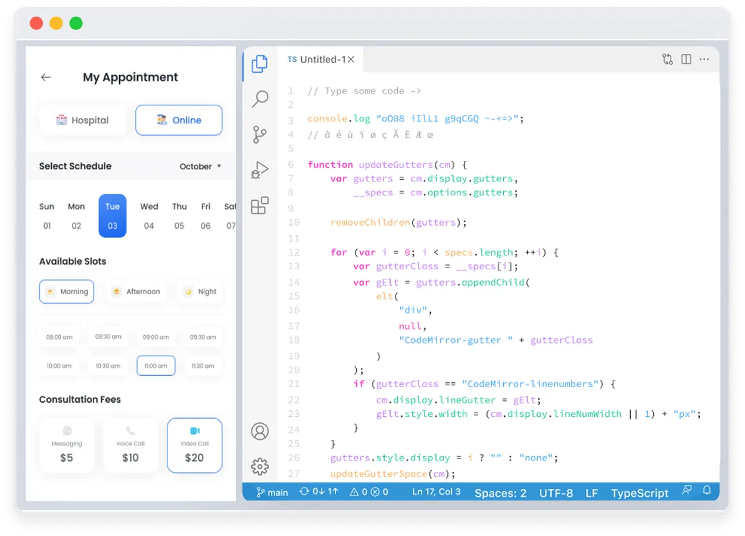Click the split editor icon
The width and height of the screenshot is (745, 536).
click(686, 60)
